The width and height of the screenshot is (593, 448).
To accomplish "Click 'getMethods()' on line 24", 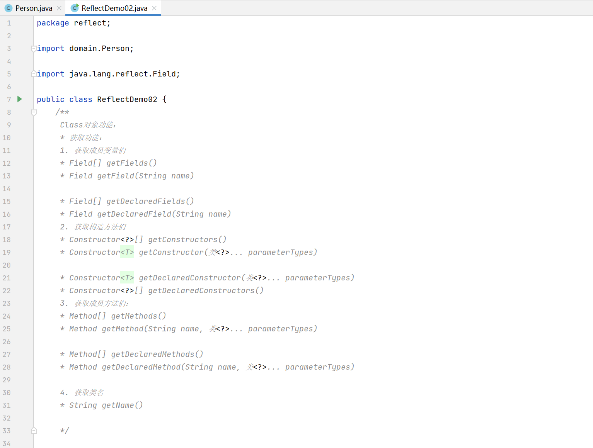I will coord(139,316).
